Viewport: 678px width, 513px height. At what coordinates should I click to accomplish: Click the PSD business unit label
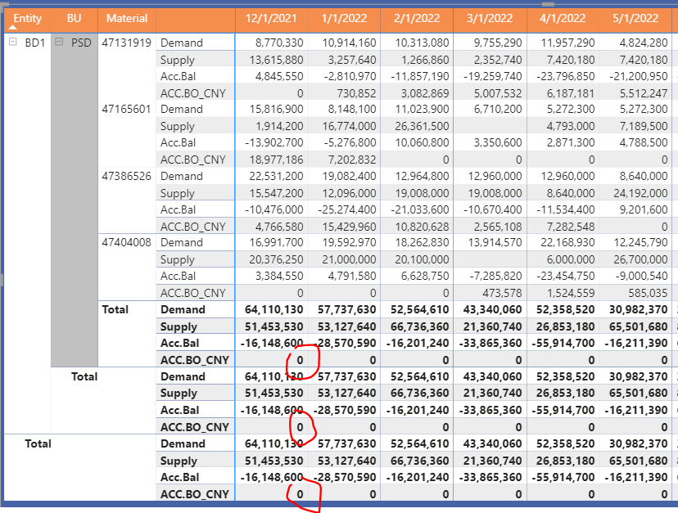(x=81, y=43)
